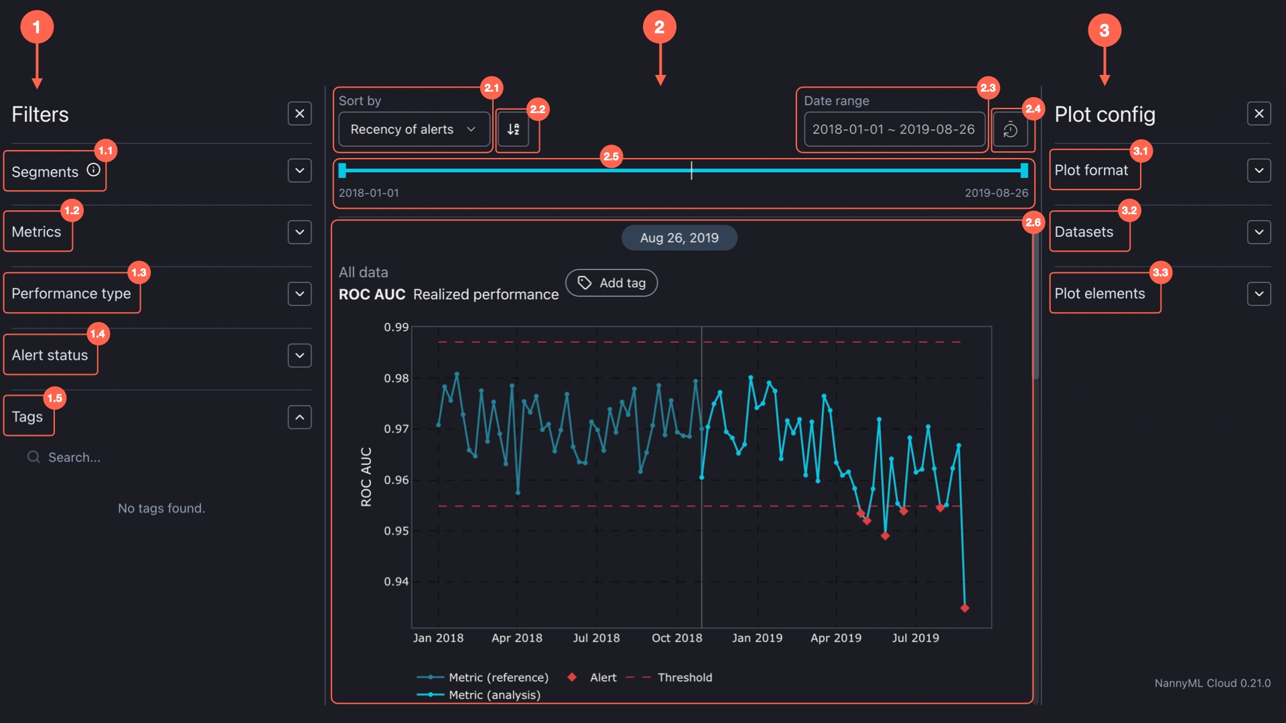Image resolution: width=1286 pixels, height=723 pixels.
Task: Expand the Datasets config section
Action: tap(1259, 232)
